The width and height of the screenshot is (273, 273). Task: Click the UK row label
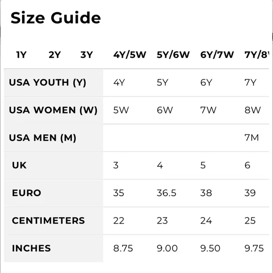click(x=19, y=165)
